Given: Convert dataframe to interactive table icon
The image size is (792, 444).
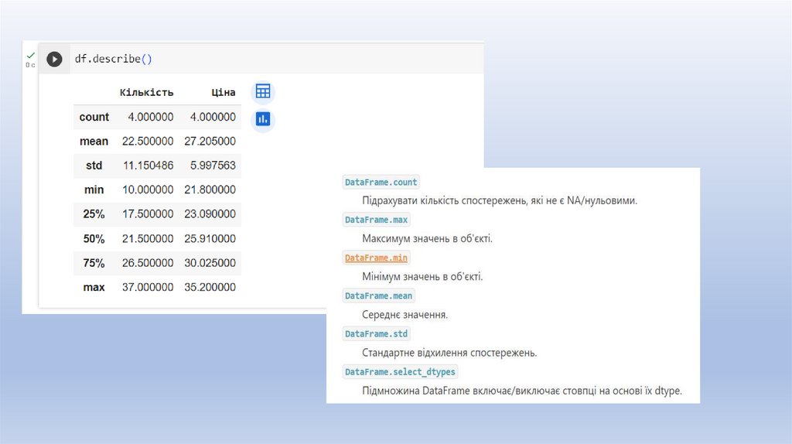Looking at the screenshot, I should (x=263, y=91).
